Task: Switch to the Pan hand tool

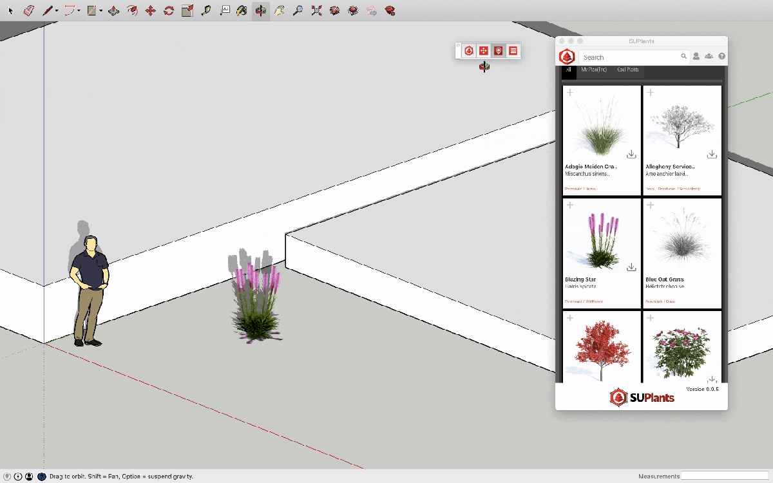Action: [x=279, y=10]
